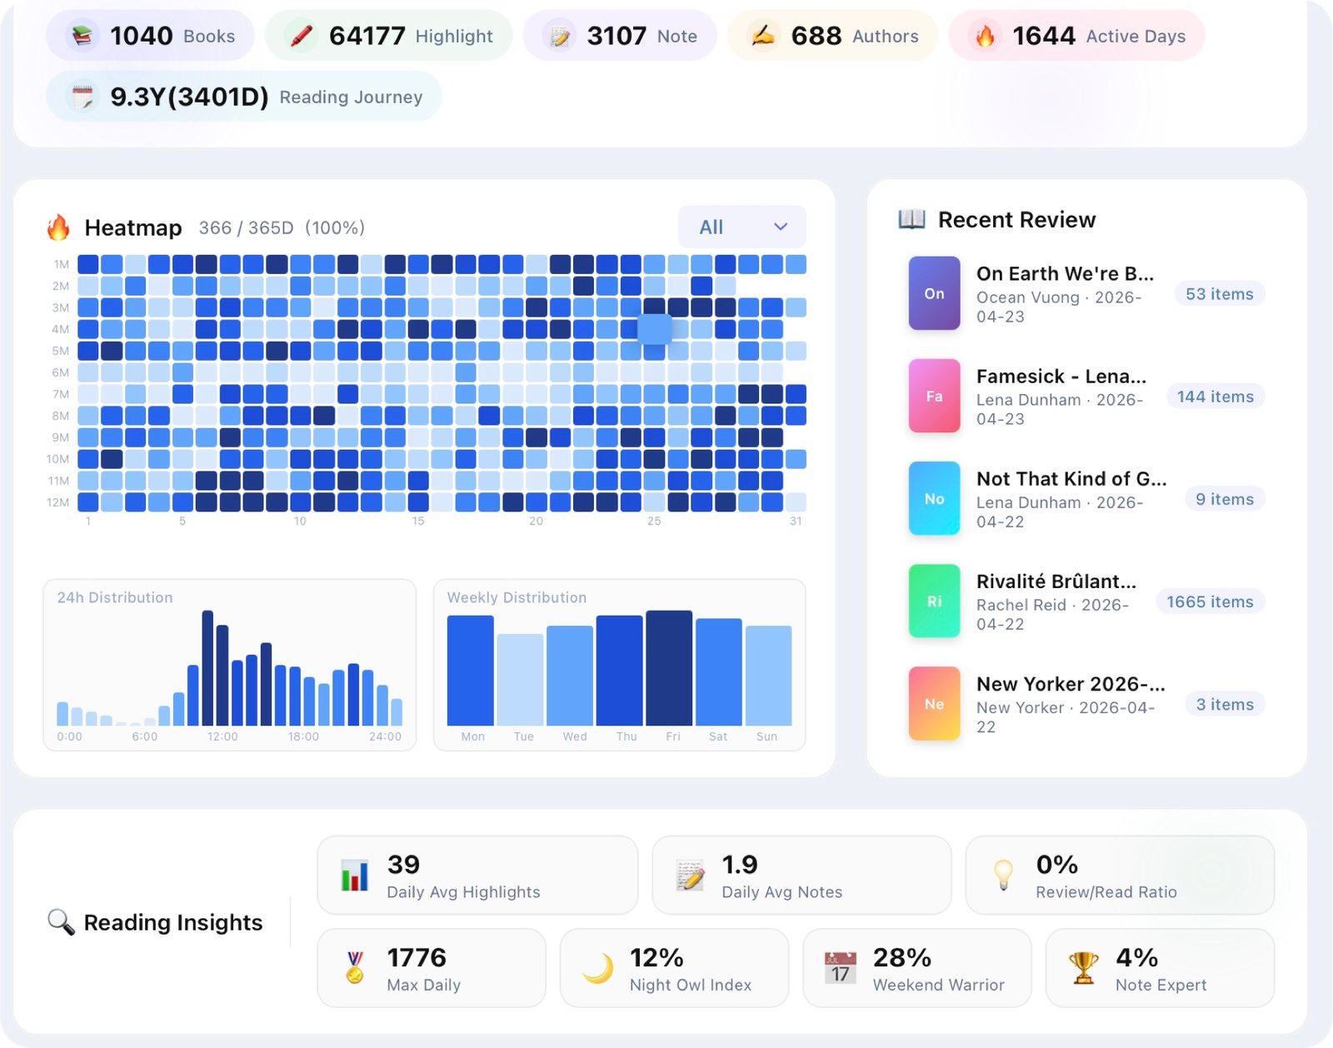1333x1048 pixels.
Task: Click the calendar icon beside Reading Journey
Action: (x=82, y=97)
